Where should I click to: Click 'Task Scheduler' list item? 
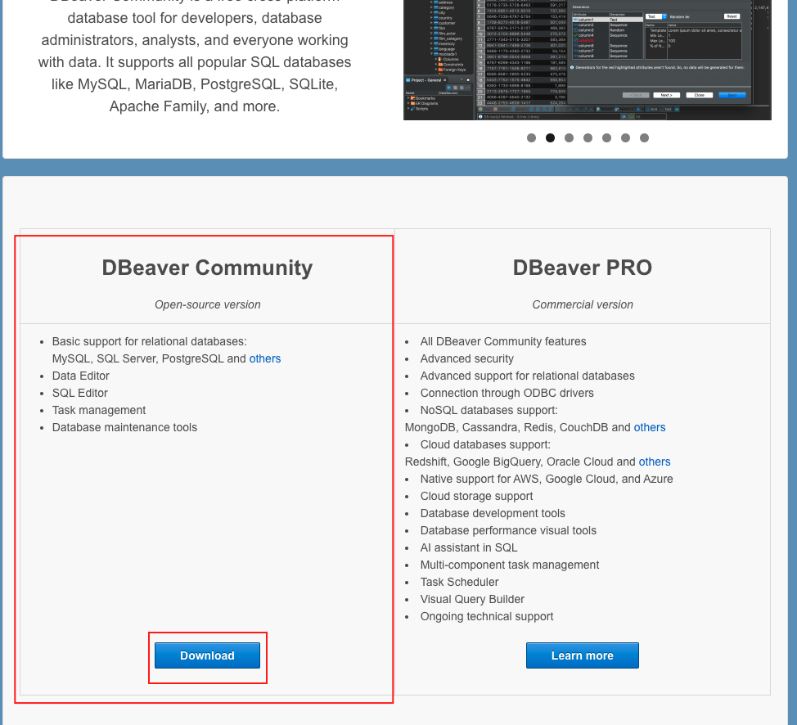pyautogui.click(x=460, y=582)
